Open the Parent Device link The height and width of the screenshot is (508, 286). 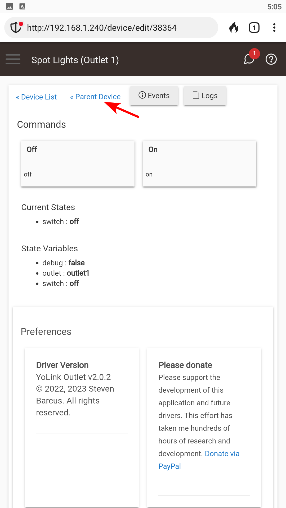pos(95,97)
